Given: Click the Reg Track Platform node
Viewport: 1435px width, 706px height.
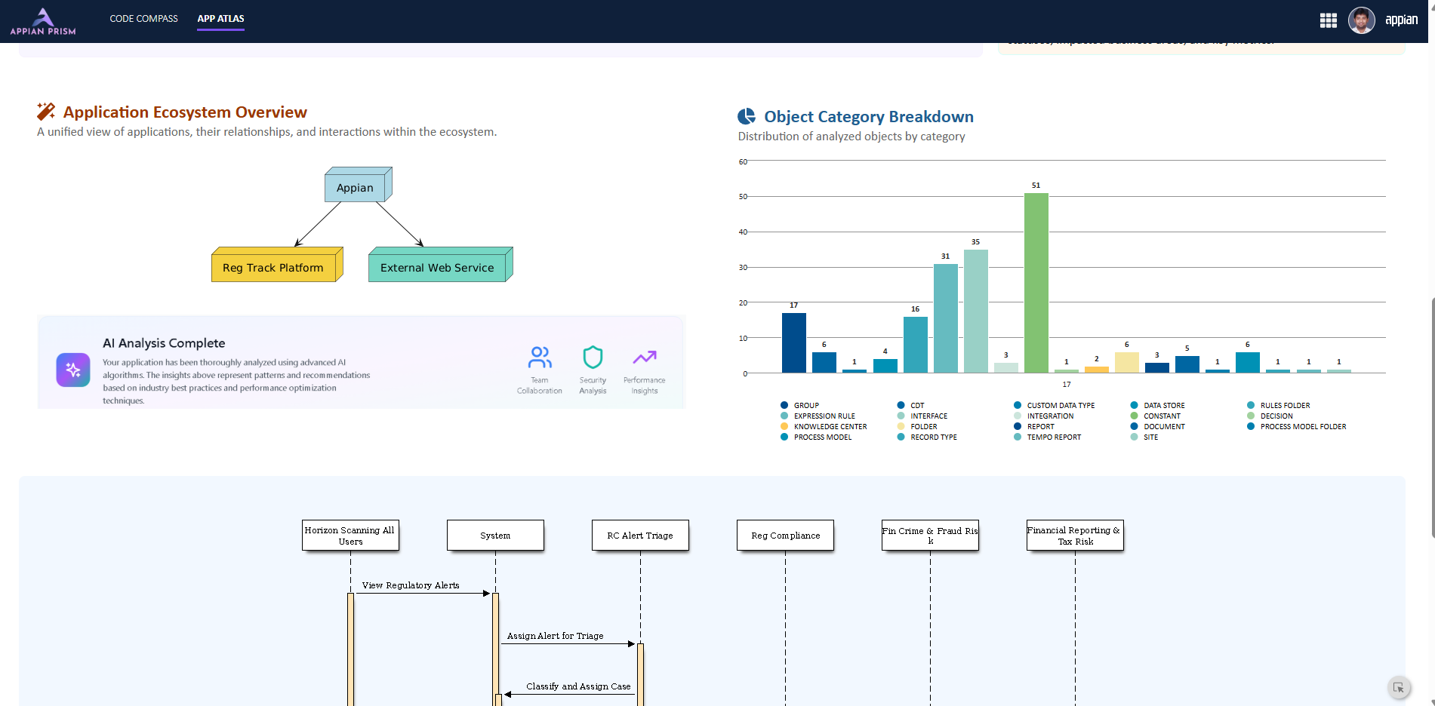Looking at the screenshot, I should point(273,268).
